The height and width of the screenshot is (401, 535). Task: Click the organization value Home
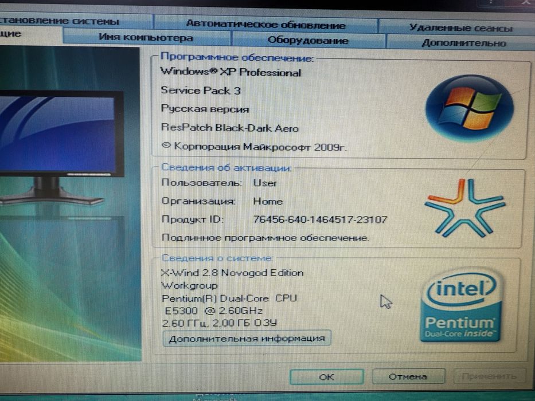pos(268,201)
